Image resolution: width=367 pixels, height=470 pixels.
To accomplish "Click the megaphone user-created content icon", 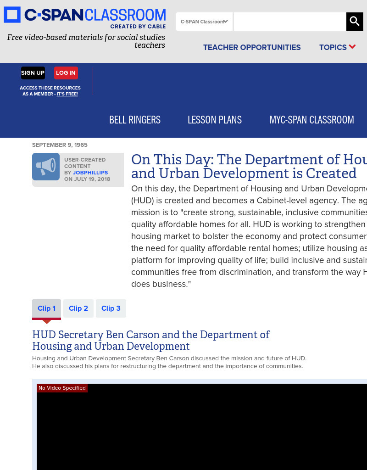I will [46, 166].
